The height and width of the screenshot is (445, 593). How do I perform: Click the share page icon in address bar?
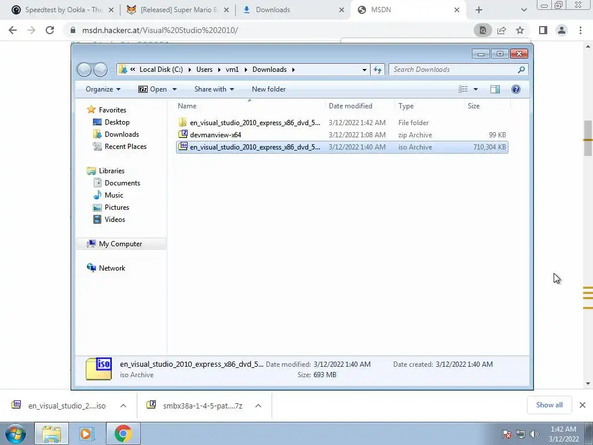[x=502, y=30]
